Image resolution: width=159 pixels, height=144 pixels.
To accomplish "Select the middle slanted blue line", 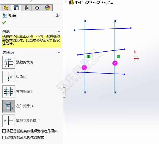I will (x=101, y=52).
